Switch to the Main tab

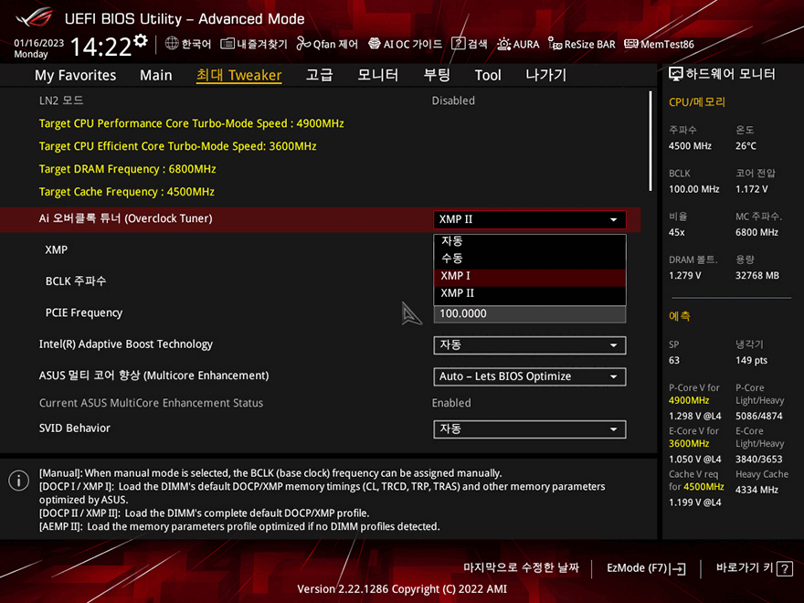point(156,75)
